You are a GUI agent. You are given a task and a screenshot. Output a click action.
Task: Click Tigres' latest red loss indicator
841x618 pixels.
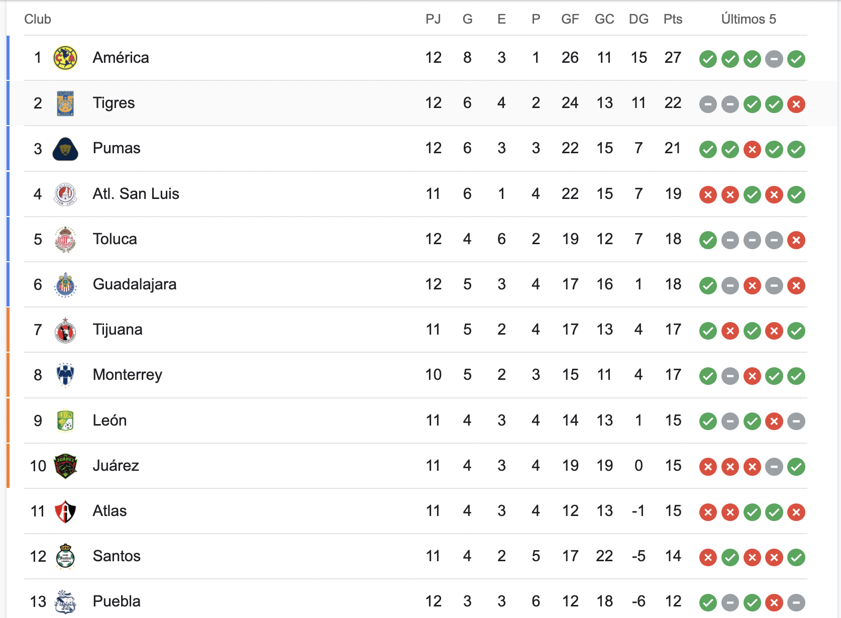tap(796, 104)
